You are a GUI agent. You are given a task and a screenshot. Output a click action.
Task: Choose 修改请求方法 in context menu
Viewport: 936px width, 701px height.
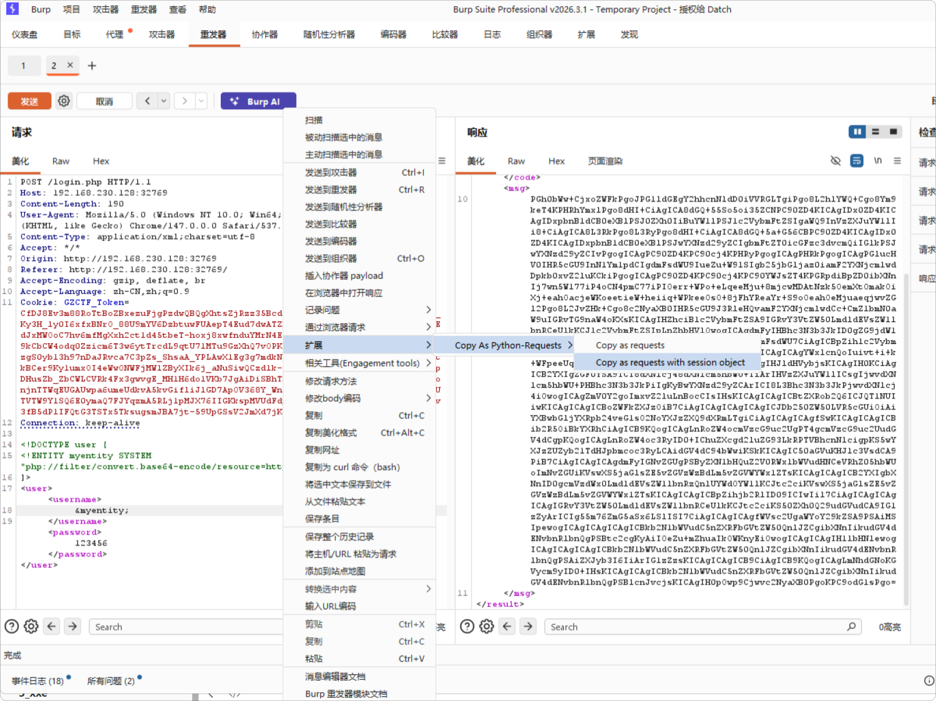[x=359, y=381]
